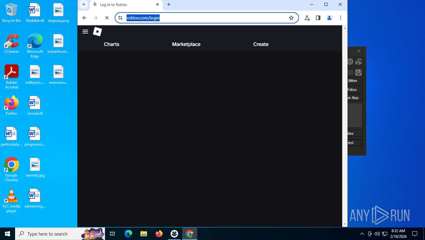Close the dark side panel window
The width and height of the screenshot is (425, 240).
tap(359, 51)
